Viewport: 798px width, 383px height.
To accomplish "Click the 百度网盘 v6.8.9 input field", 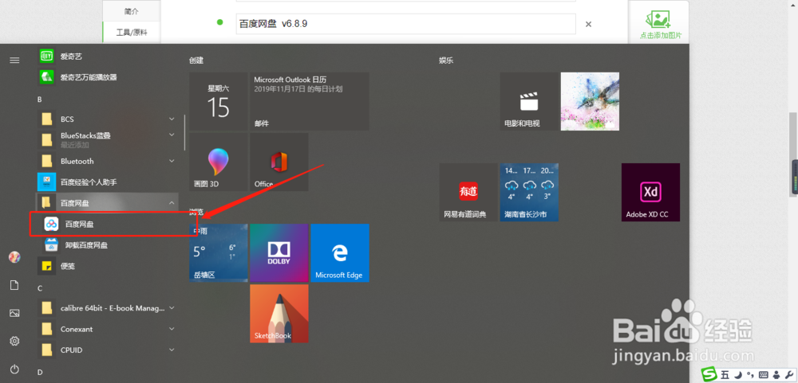I will 405,24.
